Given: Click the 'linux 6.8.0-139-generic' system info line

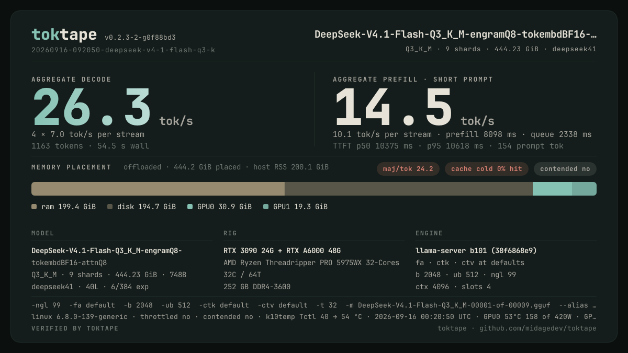Looking at the screenshot, I should point(314,316).
